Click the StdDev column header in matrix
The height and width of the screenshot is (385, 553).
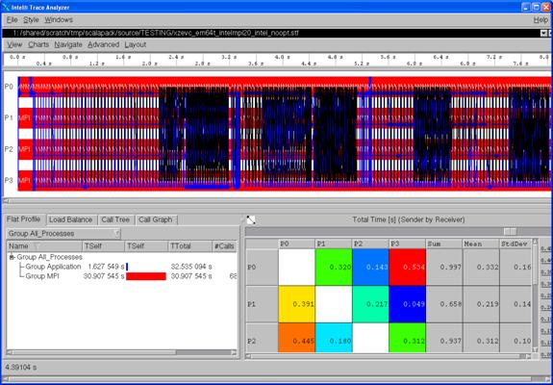(x=515, y=244)
